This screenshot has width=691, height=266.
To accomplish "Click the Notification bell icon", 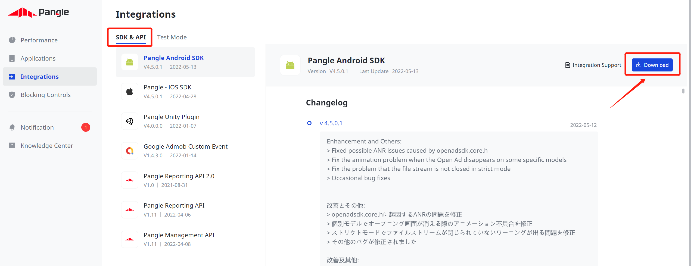I will [12, 127].
